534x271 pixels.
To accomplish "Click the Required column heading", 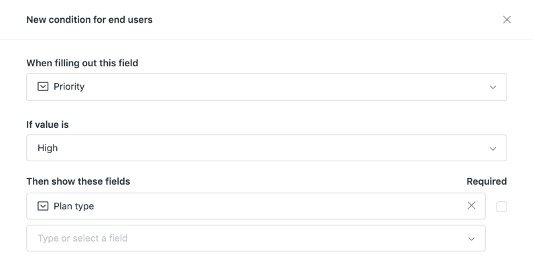I will 486,181.
